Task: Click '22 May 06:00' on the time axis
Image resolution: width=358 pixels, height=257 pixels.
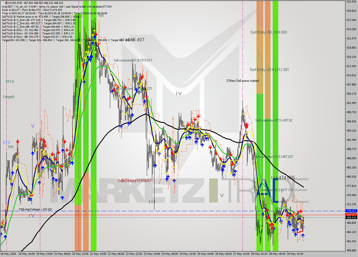Action: point(116,254)
